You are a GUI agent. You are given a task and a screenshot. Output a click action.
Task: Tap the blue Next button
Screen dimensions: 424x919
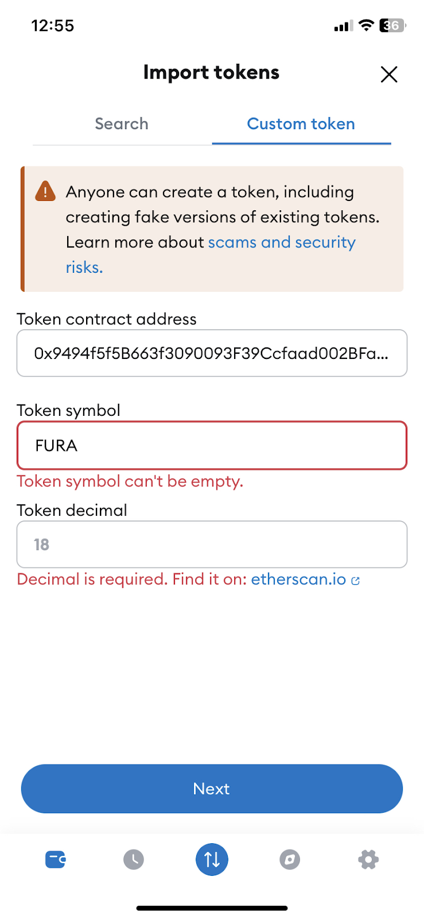click(212, 789)
